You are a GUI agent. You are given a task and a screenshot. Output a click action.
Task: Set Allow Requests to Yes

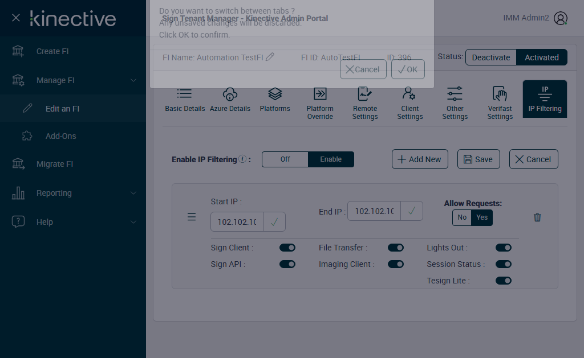tap(482, 217)
